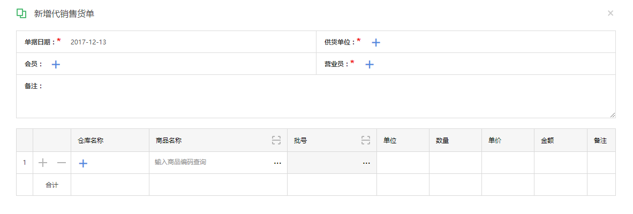Viewport: 633px width, 214px height.
Task: Close the 新增代销售货单 dialog
Action: click(611, 13)
